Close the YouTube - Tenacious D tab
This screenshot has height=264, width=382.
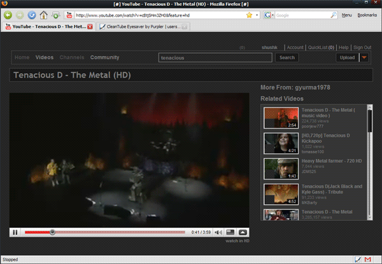click(90, 27)
